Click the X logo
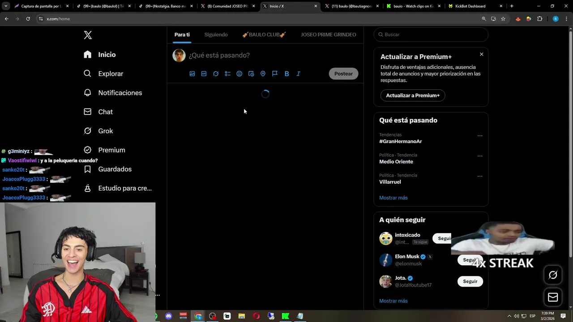573x322 pixels. (x=88, y=35)
